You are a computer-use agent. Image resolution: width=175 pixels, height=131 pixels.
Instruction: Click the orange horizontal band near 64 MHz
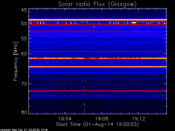[x=98, y=67]
